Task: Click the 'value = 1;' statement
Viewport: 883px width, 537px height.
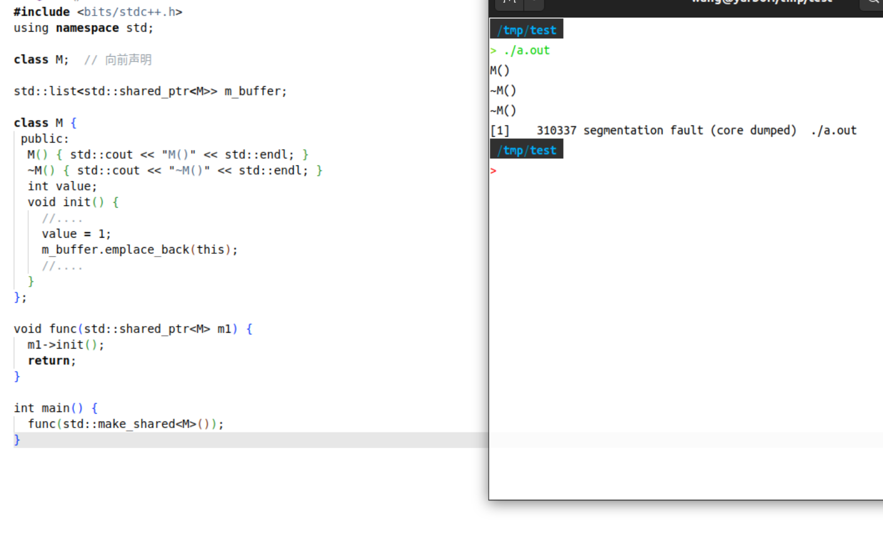Action: pyautogui.click(x=76, y=234)
